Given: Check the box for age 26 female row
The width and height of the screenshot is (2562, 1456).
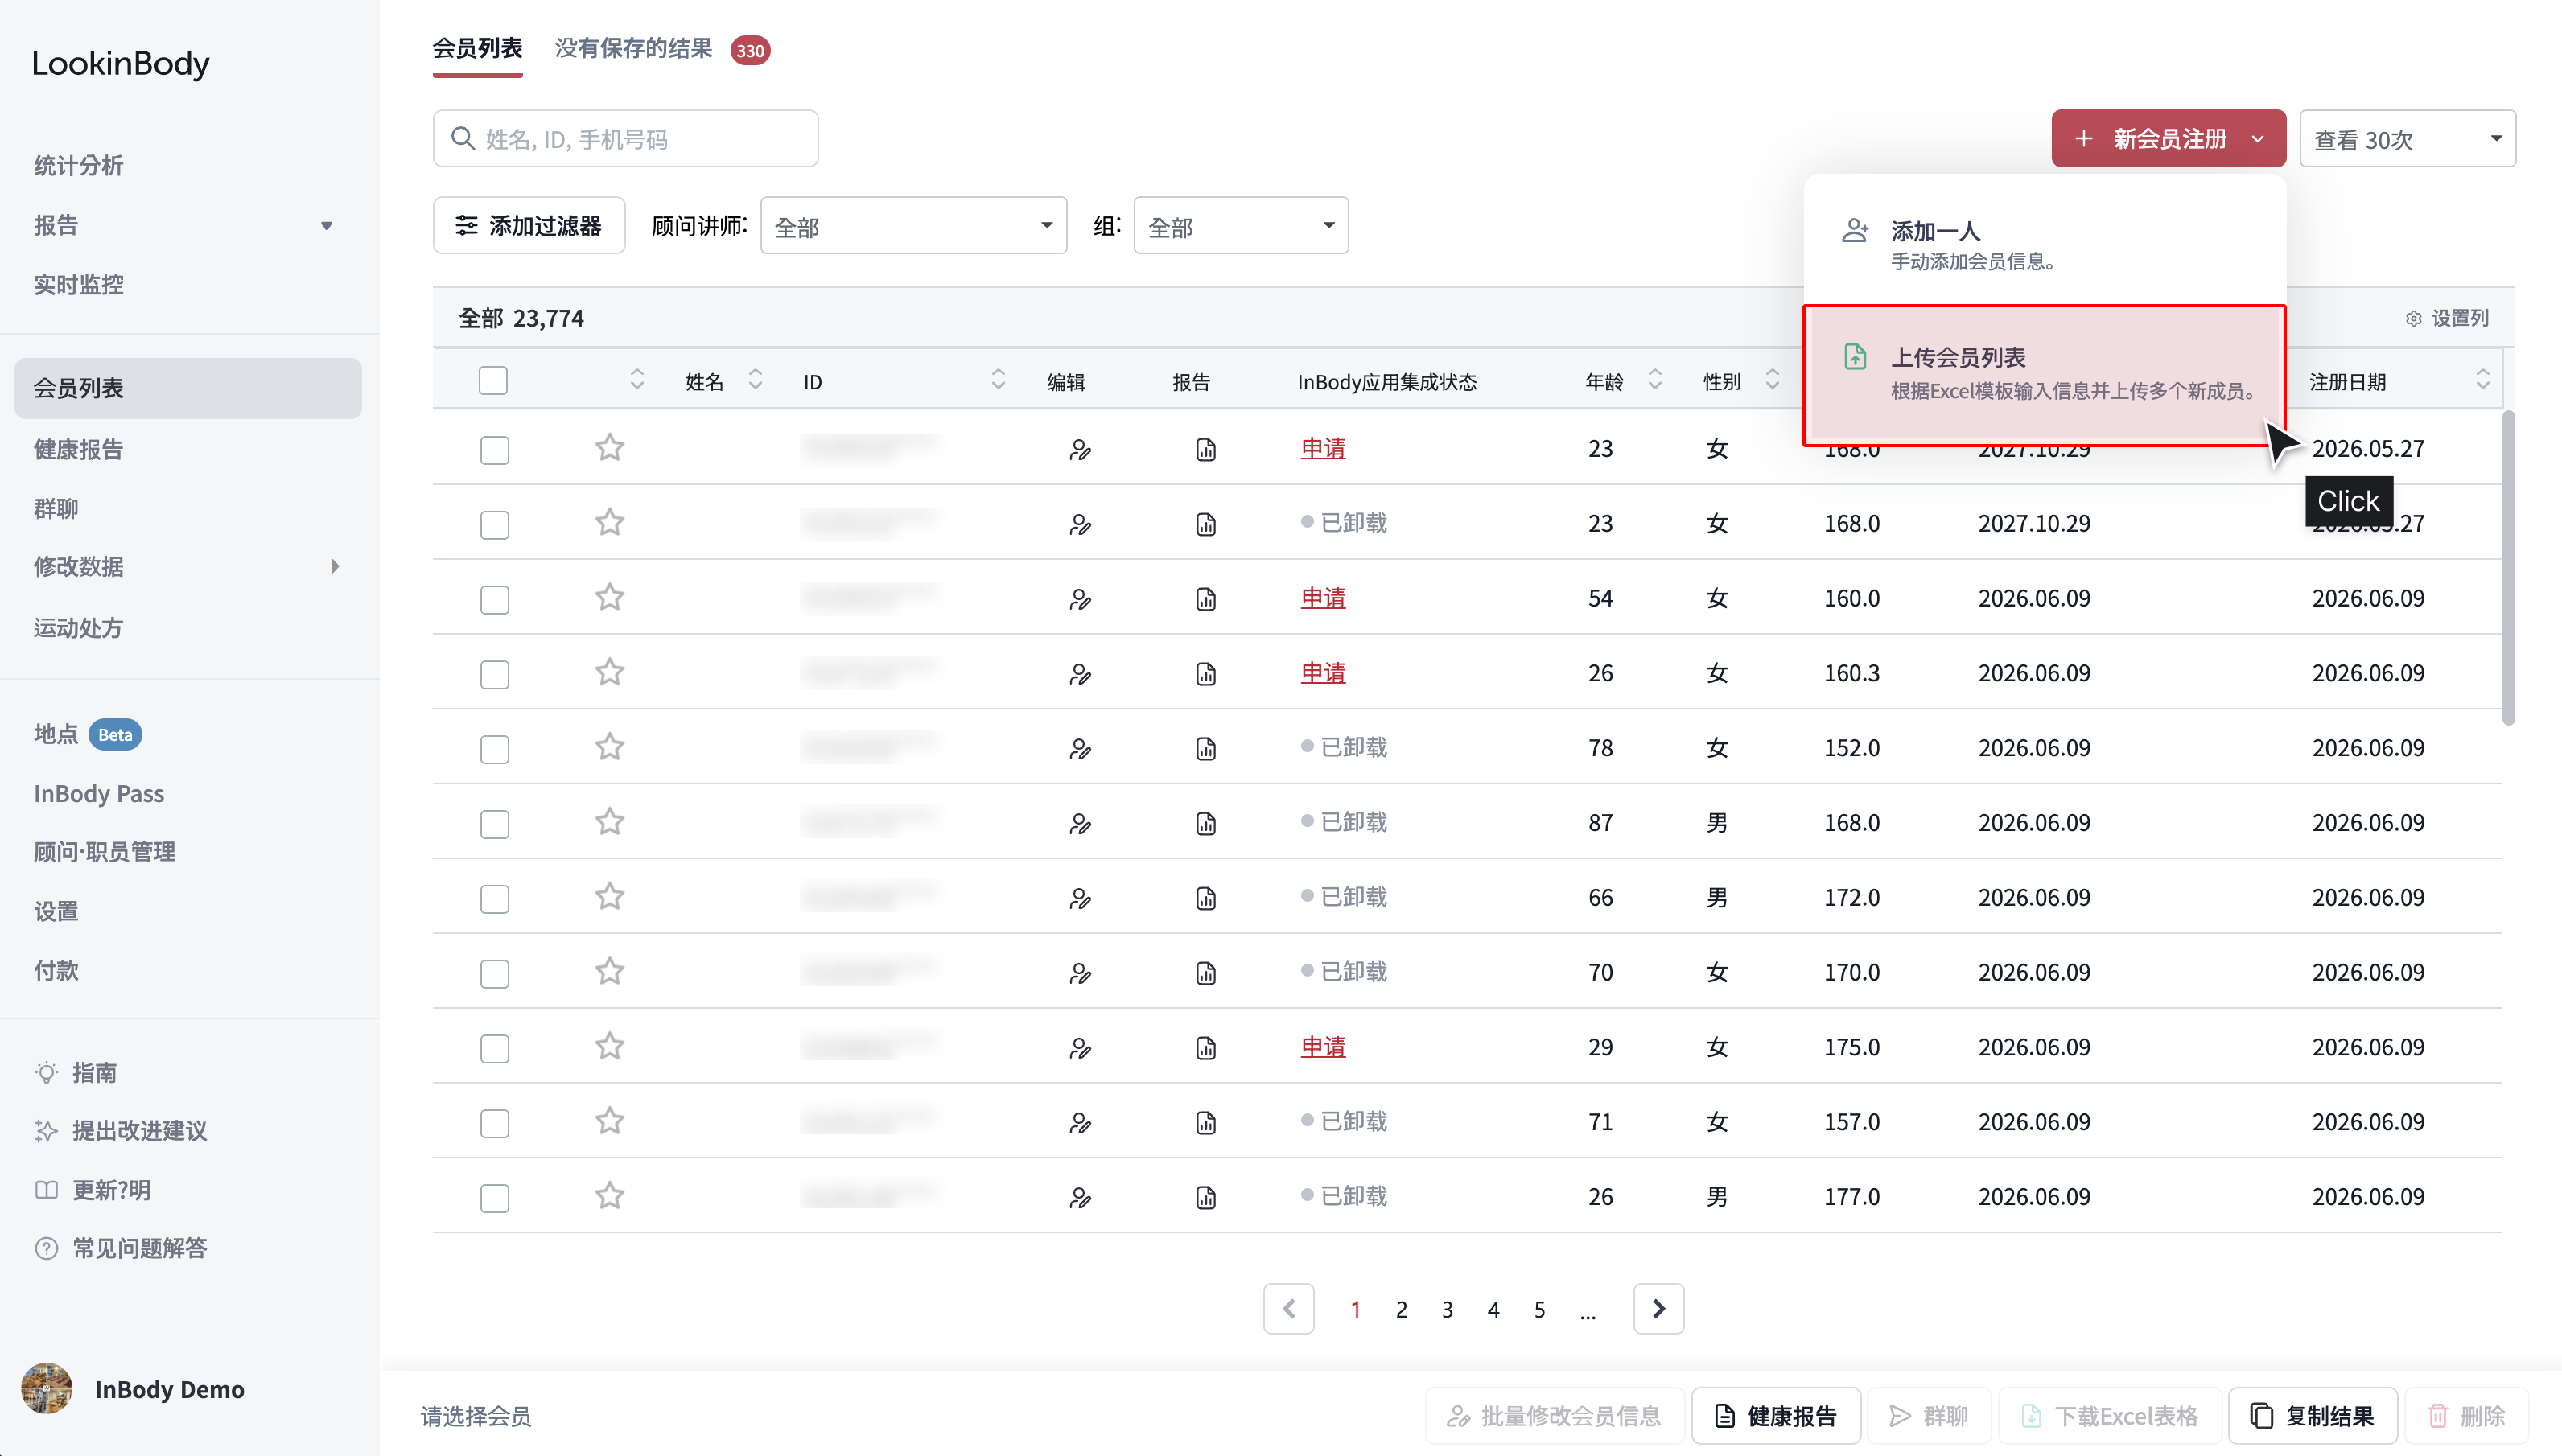Looking at the screenshot, I should coord(494,674).
